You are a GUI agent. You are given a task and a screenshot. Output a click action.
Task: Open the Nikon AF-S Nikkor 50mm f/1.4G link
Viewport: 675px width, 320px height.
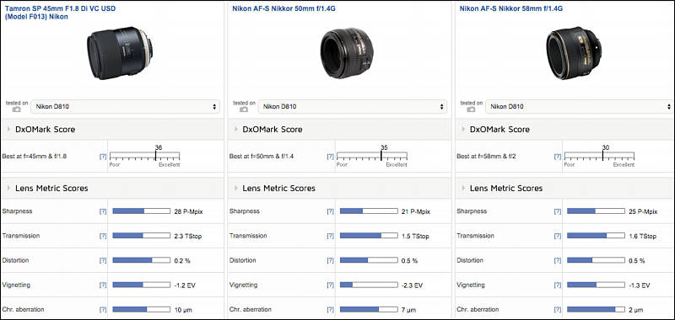pos(283,8)
